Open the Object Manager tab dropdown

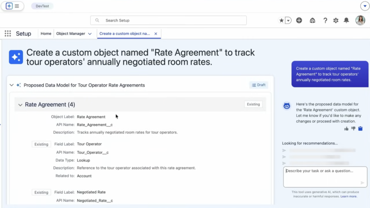pyautogui.click(x=90, y=34)
